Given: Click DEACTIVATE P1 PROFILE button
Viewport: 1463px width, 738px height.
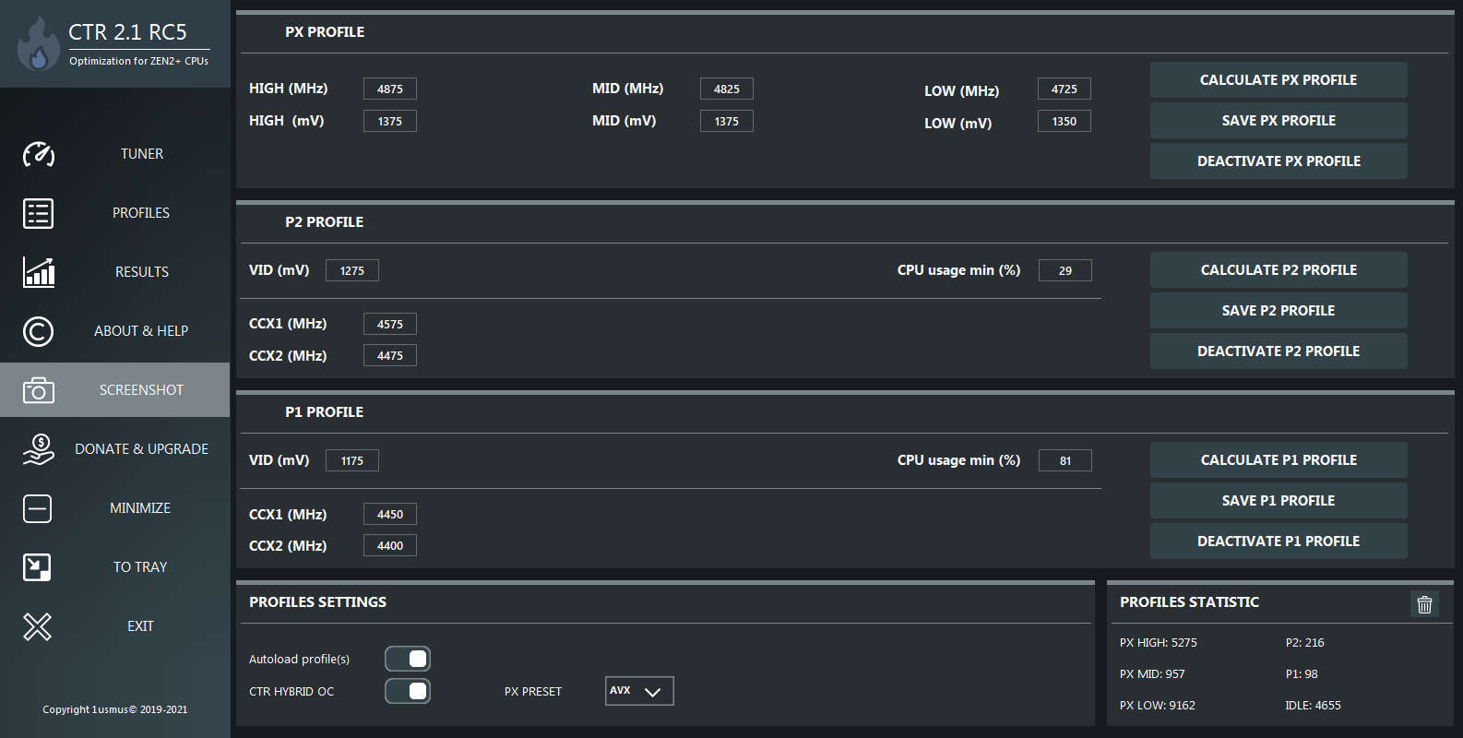Looking at the screenshot, I should [x=1279, y=542].
